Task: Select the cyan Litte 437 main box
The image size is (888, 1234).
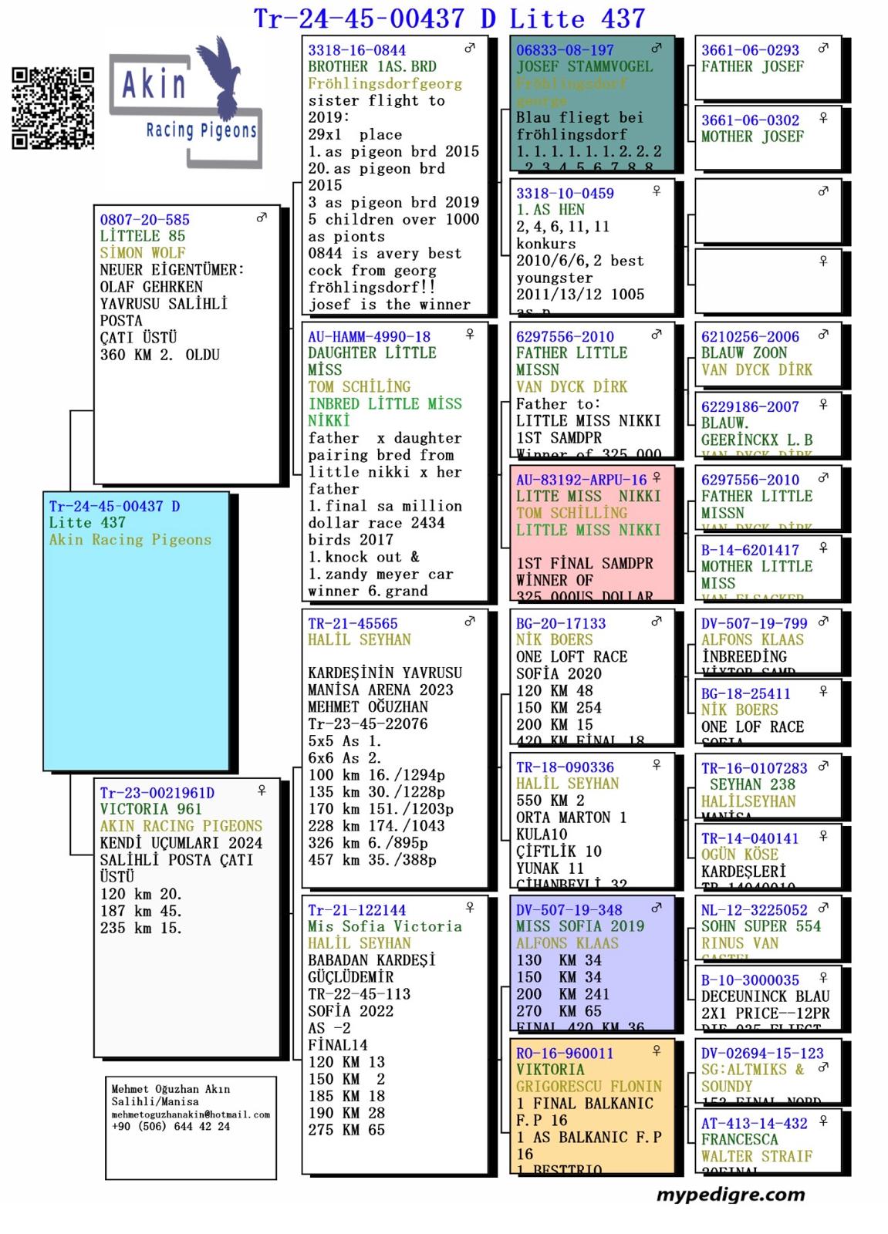Action: [137, 631]
